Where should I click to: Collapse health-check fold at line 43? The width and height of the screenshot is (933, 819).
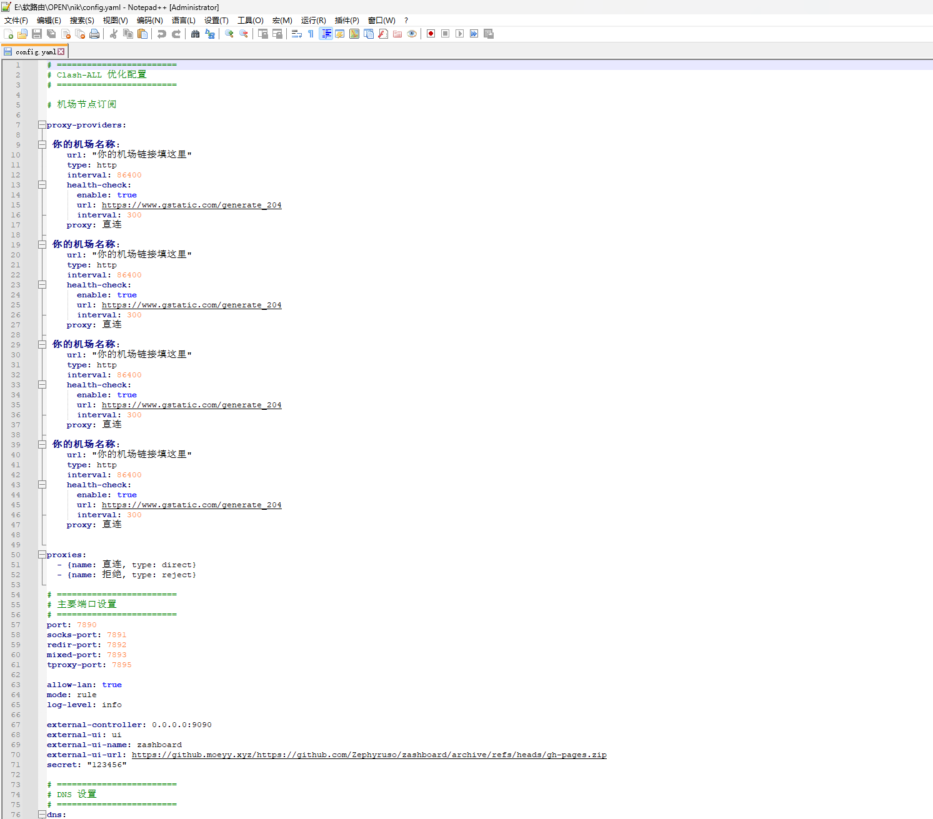pyautogui.click(x=42, y=485)
